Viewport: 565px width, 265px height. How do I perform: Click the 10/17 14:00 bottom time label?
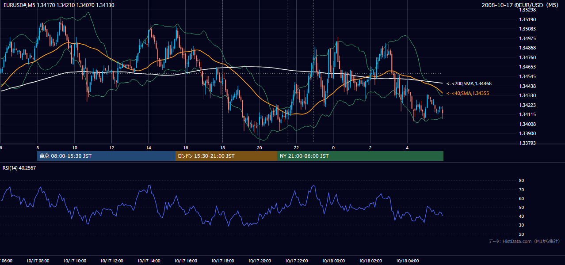pos(149,261)
